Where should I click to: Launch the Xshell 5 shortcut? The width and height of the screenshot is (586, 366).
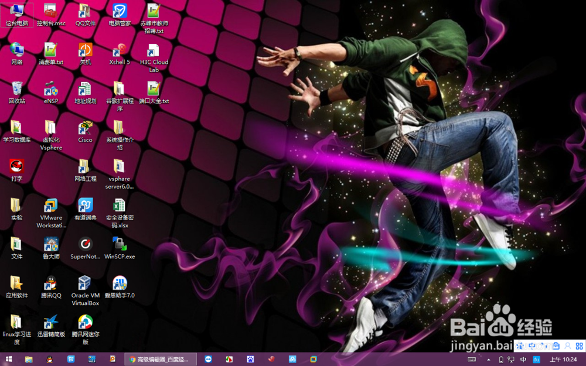120,54
